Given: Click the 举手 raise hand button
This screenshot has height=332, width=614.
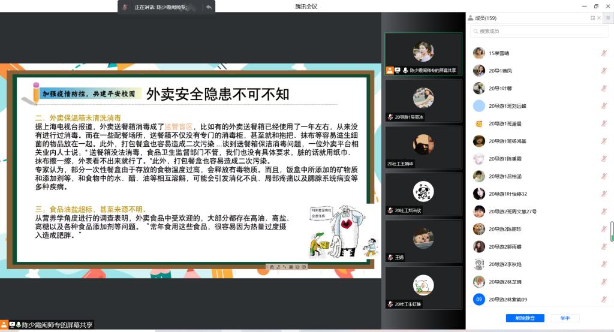Looking at the screenshot, I should click(x=565, y=318).
